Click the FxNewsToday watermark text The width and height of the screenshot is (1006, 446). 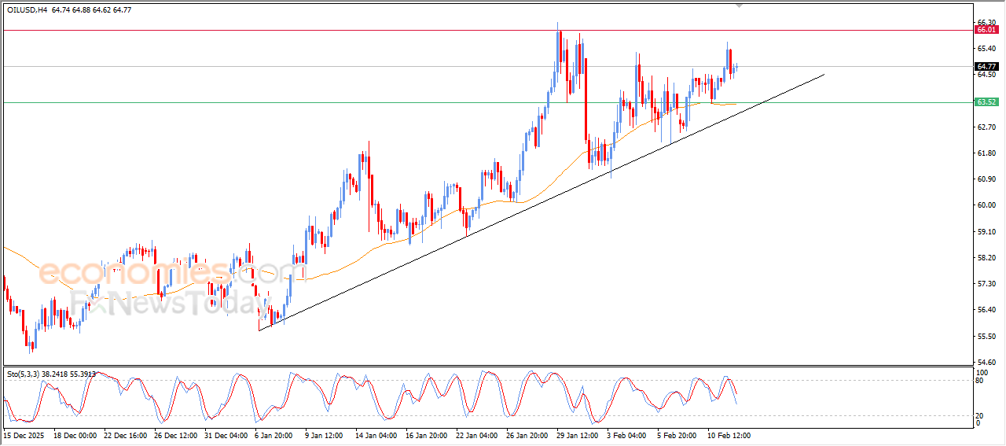tap(169, 303)
